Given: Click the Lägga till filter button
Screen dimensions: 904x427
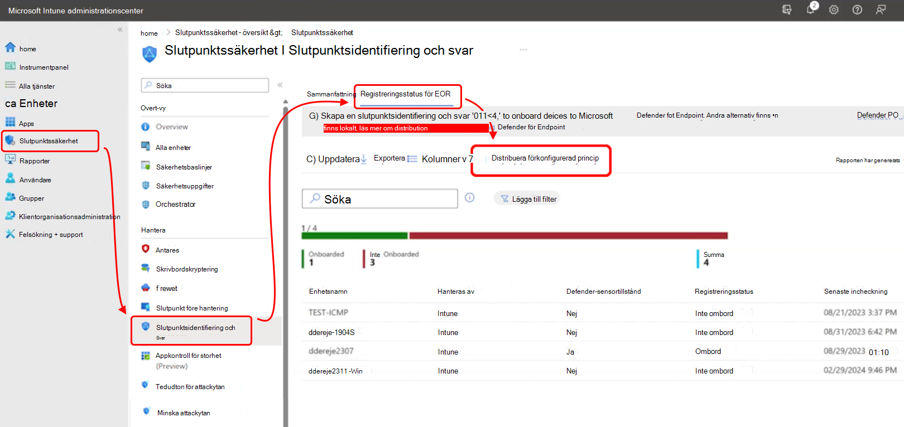Looking at the screenshot, I should pos(528,198).
